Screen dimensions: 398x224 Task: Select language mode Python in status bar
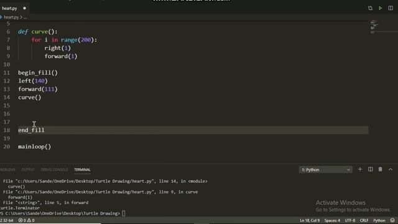pyautogui.click(x=379, y=220)
